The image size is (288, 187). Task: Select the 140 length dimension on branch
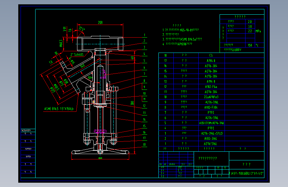82,66
